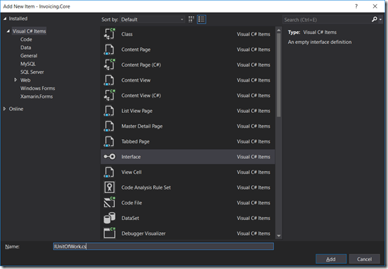Click the Search (Ctrl+E) box
The image size is (388, 269).
tap(326, 20)
